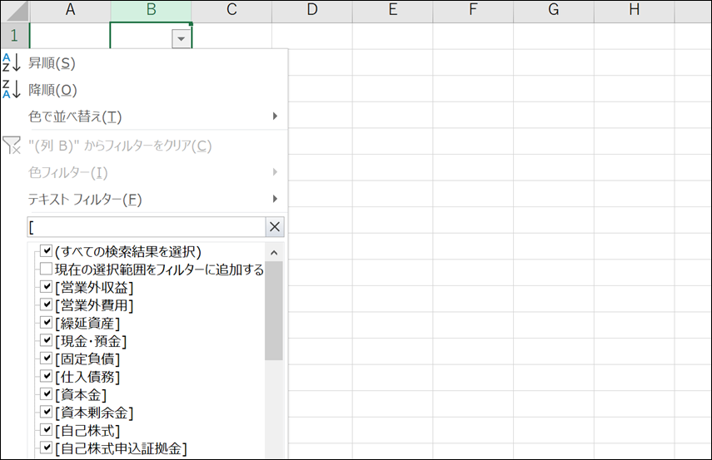The height and width of the screenshot is (460, 712).
Task: Select column G header
Action: click(553, 10)
